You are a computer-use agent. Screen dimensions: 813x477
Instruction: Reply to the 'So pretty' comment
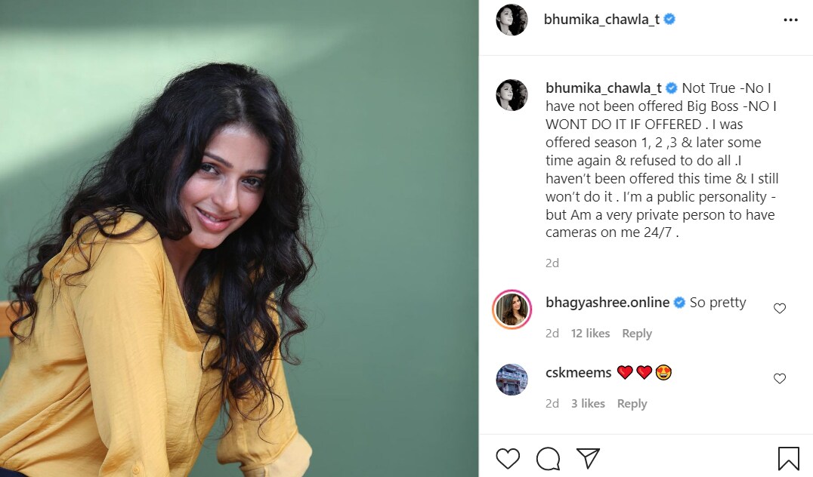[x=637, y=334]
